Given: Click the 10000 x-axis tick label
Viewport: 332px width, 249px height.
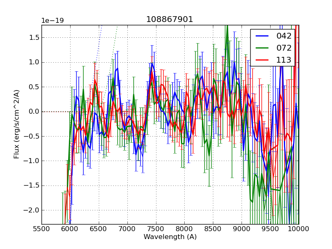Looking at the screenshot, I should (299, 228).
